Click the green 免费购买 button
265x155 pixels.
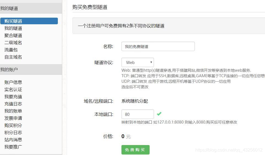pos(135,150)
